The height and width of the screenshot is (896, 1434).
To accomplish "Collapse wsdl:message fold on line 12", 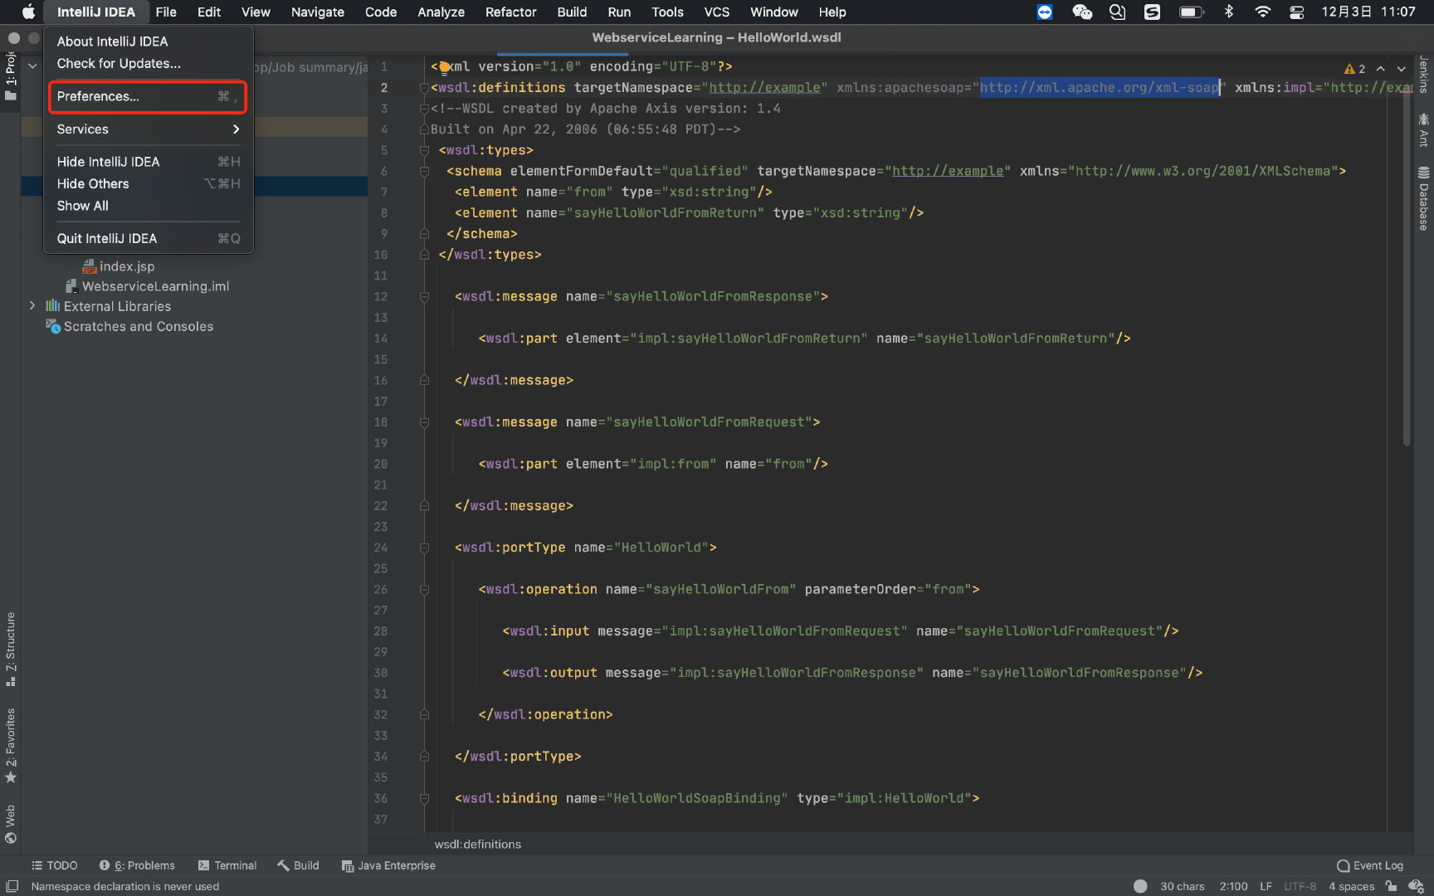I will pos(424,296).
